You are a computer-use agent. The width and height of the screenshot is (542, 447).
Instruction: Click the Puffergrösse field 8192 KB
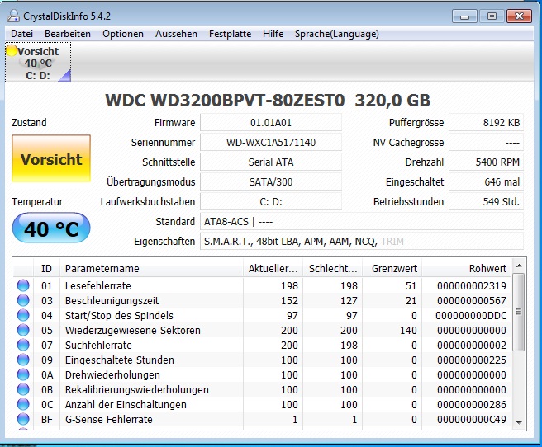(486, 122)
